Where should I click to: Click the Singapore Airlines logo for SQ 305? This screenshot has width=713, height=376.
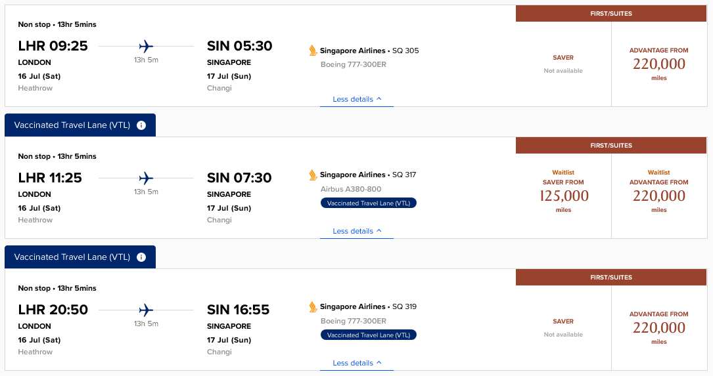313,51
